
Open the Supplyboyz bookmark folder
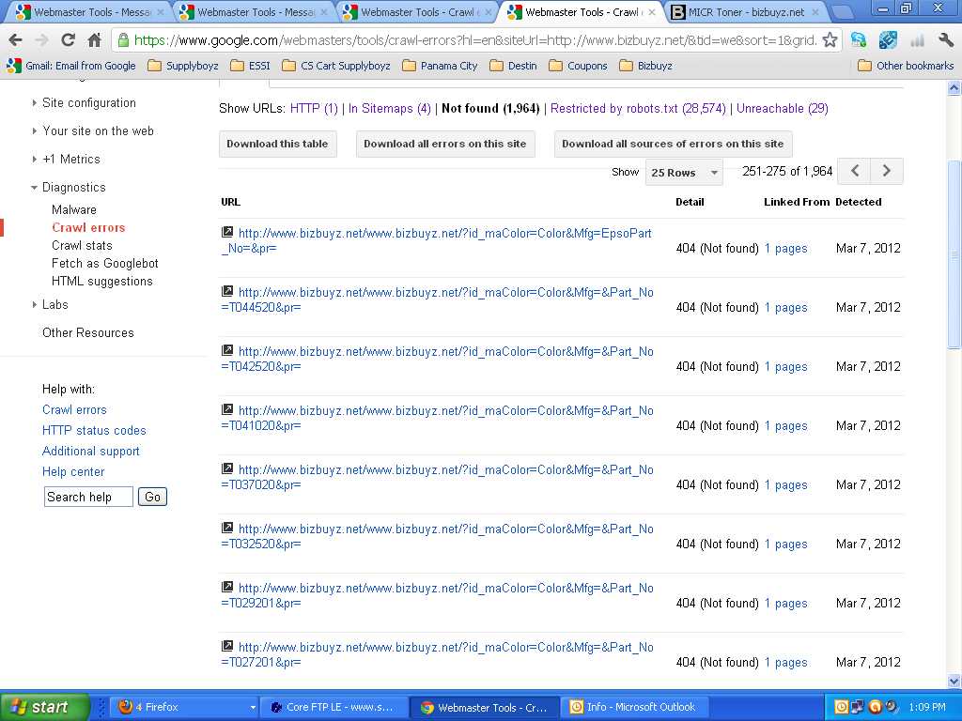tap(183, 66)
